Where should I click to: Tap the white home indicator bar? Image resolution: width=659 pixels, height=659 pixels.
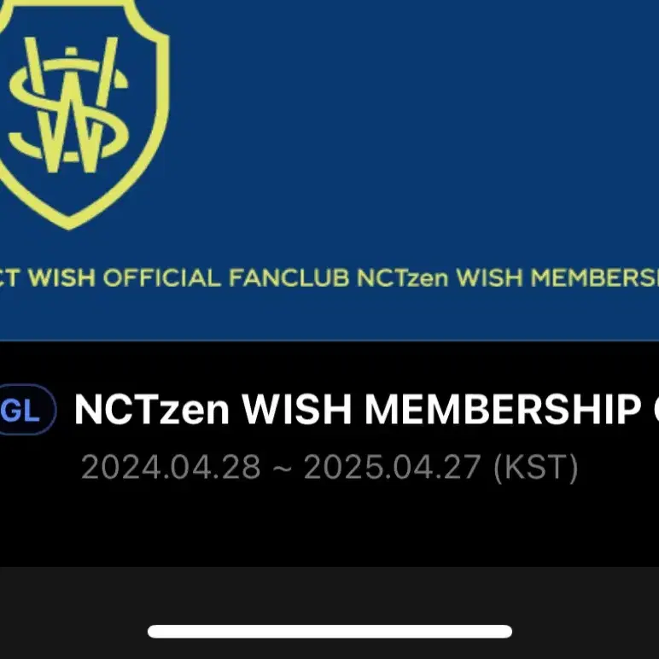[329, 632]
